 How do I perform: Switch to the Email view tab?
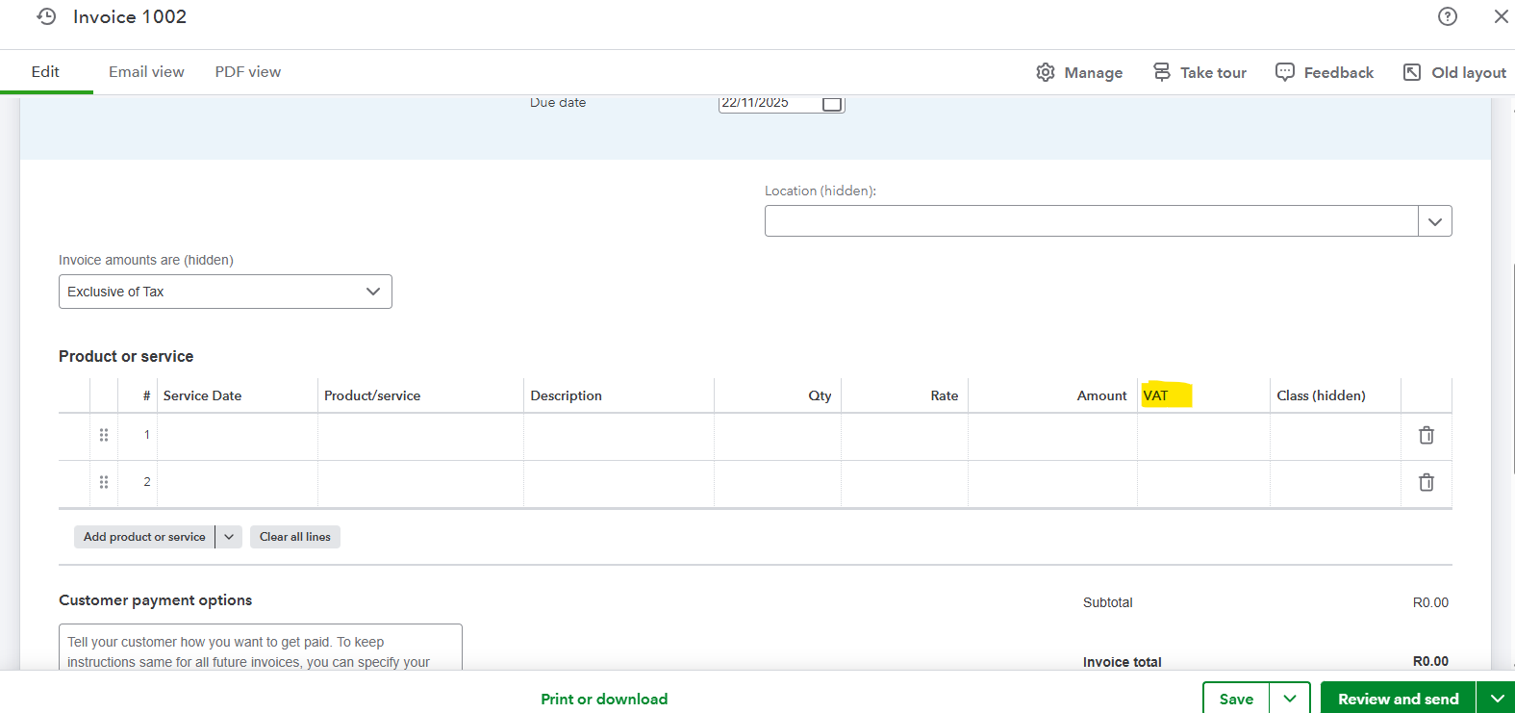pos(146,72)
